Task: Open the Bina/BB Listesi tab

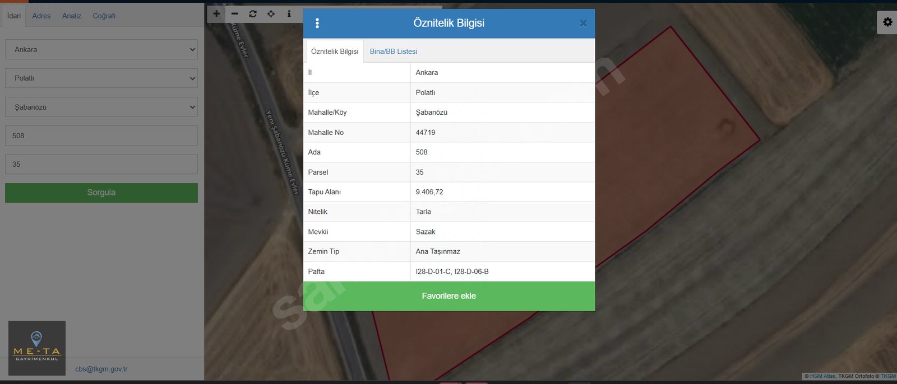Action: coord(394,51)
